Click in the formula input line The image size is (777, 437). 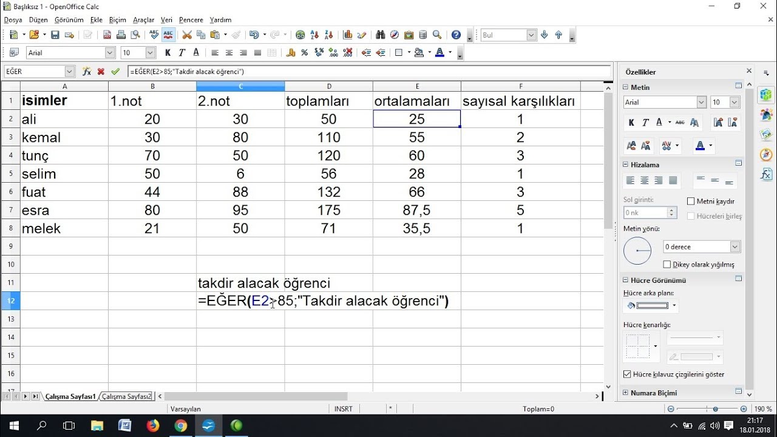369,72
